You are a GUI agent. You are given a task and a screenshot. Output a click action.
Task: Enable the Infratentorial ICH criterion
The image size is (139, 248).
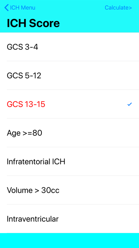(69, 161)
